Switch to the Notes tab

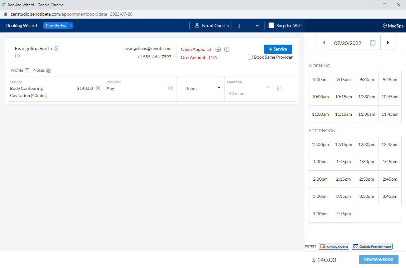click(39, 70)
